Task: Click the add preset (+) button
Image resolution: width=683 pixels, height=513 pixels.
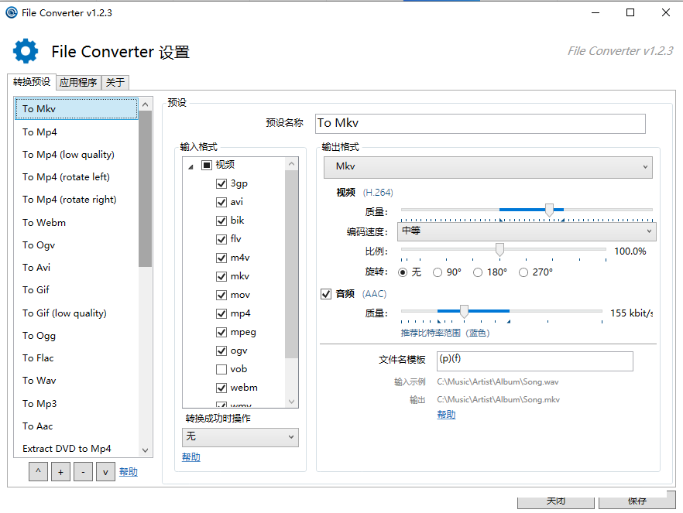Action: coord(60,472)
